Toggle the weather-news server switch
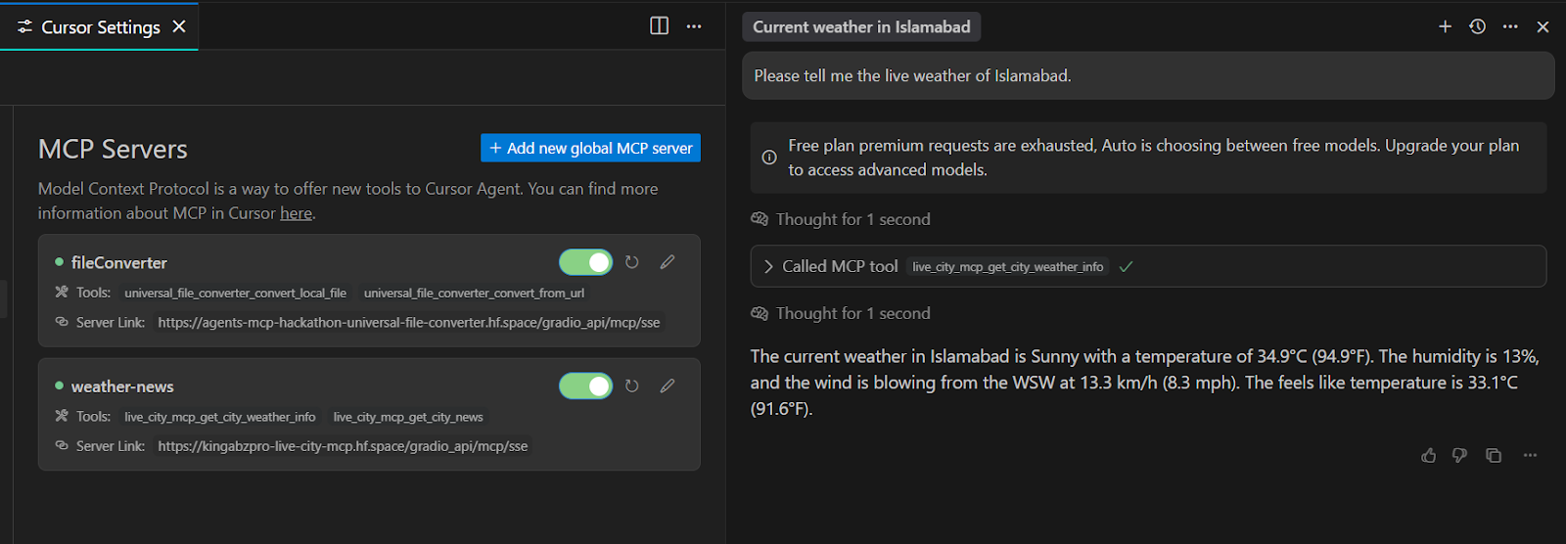 click(x=585, y=386)
